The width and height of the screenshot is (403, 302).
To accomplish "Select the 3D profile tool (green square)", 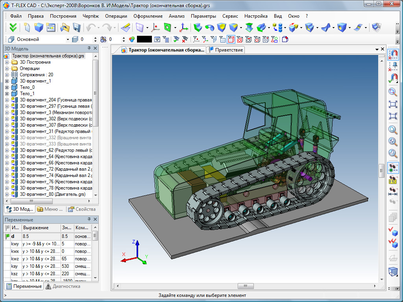I will [167, 27].
